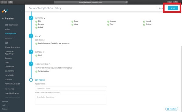Collapse the sidebar with the chevron arrow
This screenshot has height=112, width=182.
point(22,11)
